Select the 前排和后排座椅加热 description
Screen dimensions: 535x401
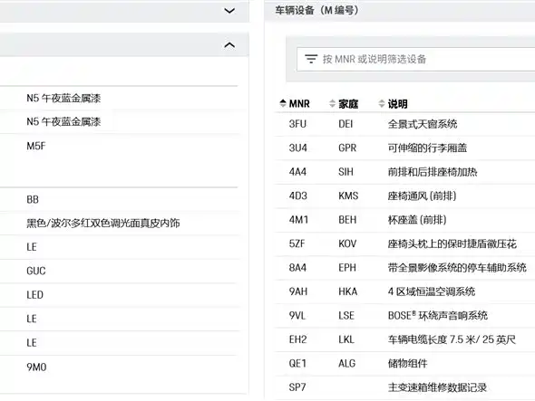[x=433, y=172]
